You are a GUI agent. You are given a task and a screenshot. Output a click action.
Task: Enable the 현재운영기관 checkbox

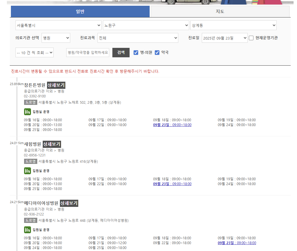[x=251, y=38]
